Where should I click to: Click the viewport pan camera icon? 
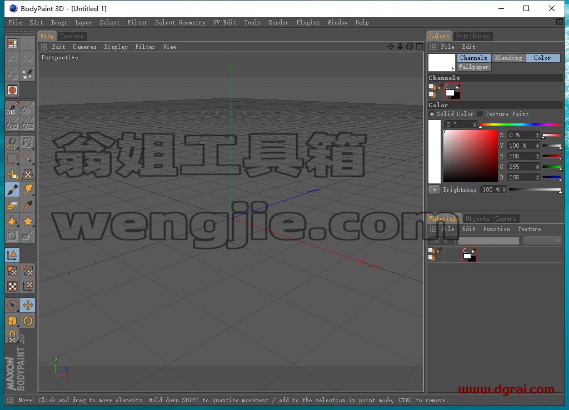click(x=391, y=47)
